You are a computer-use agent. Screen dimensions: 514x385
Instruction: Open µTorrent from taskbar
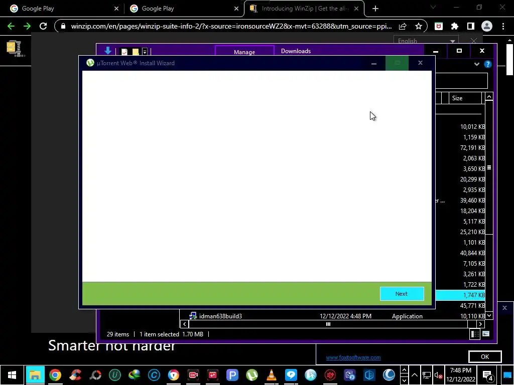pos(252,375)
